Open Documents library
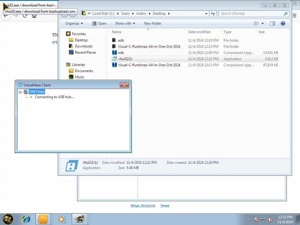The height and width of the screenshot is (225, 300). point(84,71)
